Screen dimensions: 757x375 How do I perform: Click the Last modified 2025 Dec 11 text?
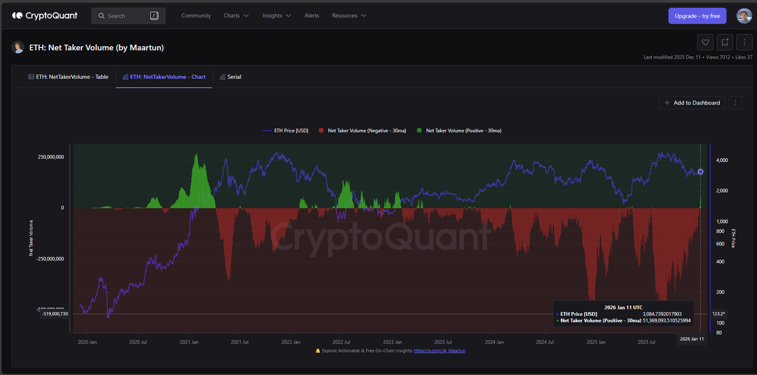(x=672, y=57)
